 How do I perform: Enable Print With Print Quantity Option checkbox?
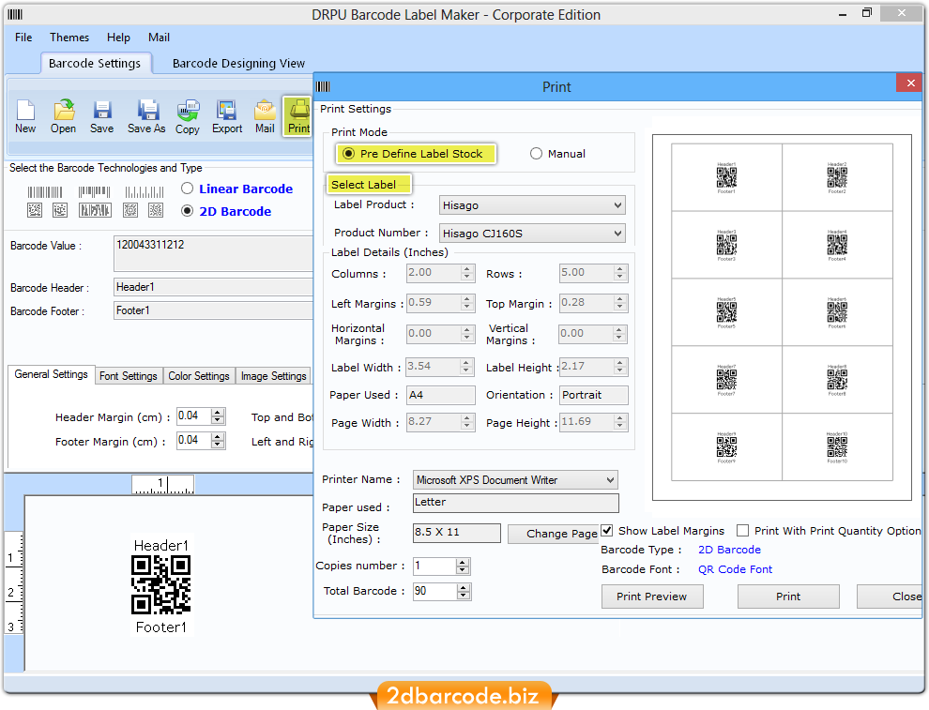point(742,531)
